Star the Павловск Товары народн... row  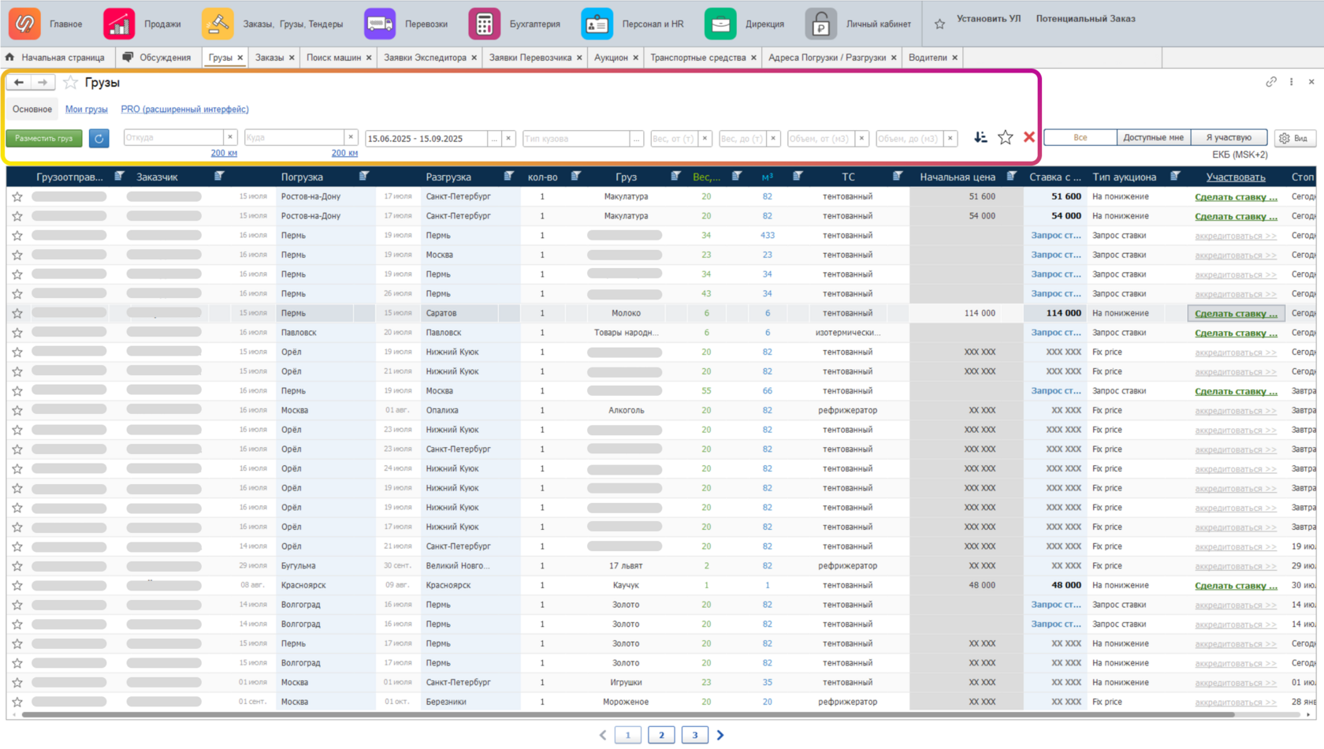[x=17, y=333]
